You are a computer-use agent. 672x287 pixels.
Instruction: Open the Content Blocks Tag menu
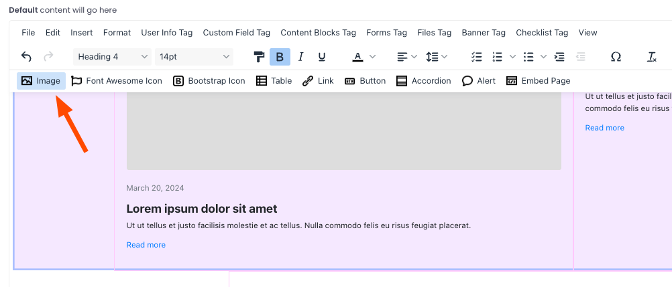point(318,33)
